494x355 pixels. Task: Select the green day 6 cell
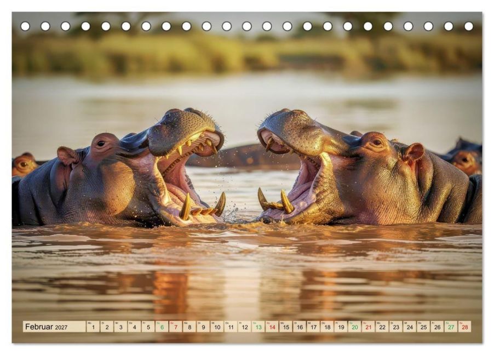(x=162, y=327)
